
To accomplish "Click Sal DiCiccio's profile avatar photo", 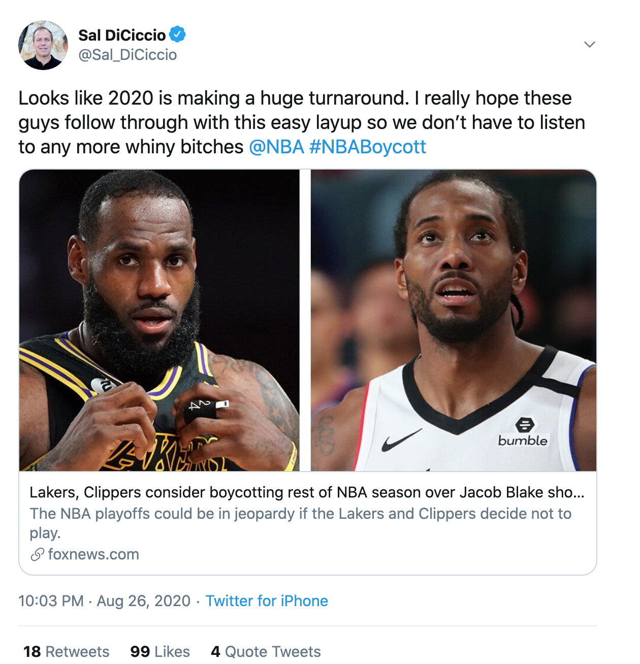I will (43, 45).
